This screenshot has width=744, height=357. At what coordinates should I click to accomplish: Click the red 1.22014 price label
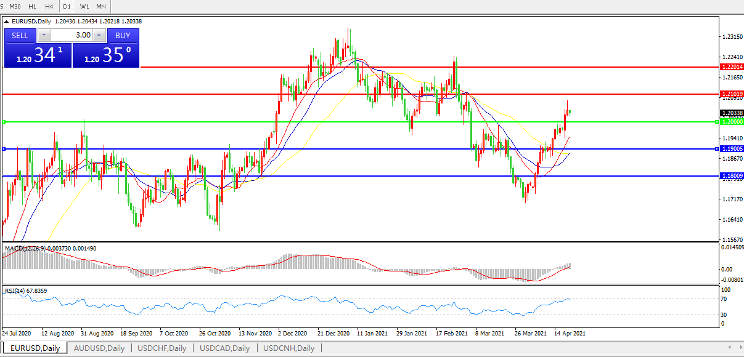[x=730, y=66]
